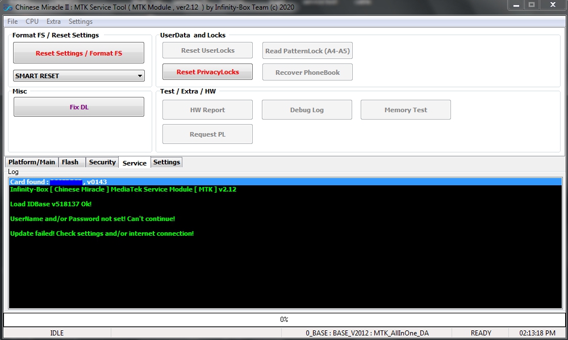Click the 'UserName and/or Password not set' log line
Screen dimensions: 568x340
(x=93, y=219)
